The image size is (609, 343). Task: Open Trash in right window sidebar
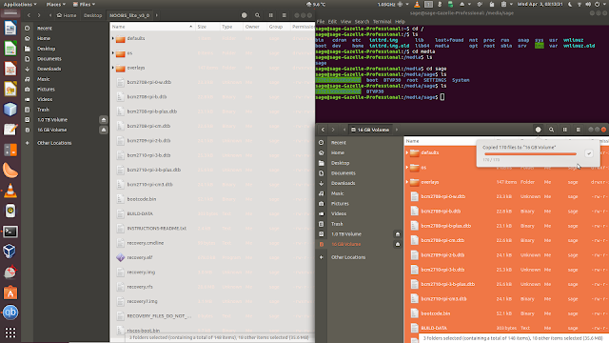tap(337, 224)
